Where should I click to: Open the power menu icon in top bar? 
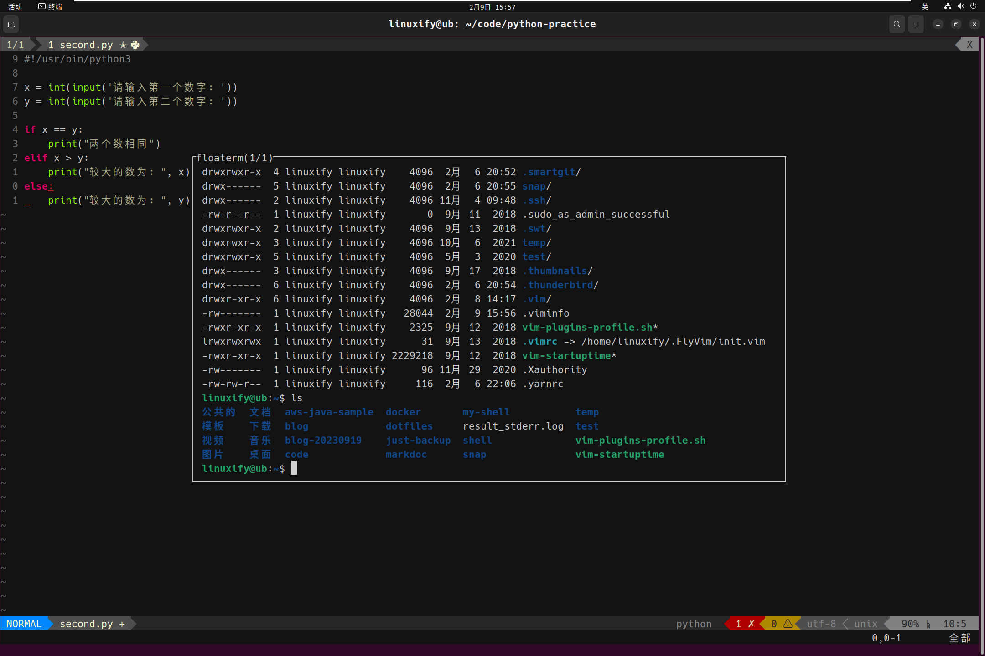click(973, 6)
